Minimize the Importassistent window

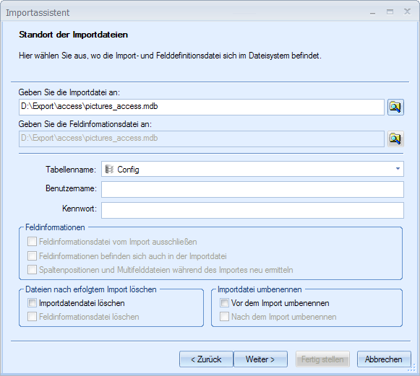click(x=372, y=12)
